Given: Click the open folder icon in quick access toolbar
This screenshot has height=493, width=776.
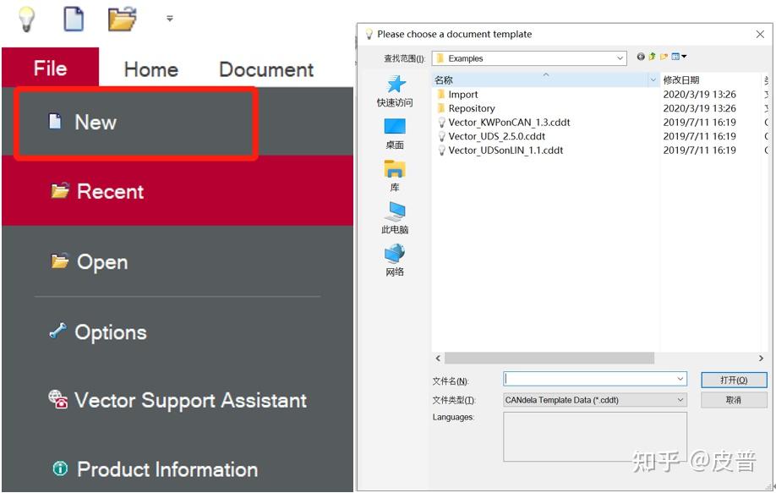Looking at the screenshot, I should pyautogui.click(x=122, y=19).
